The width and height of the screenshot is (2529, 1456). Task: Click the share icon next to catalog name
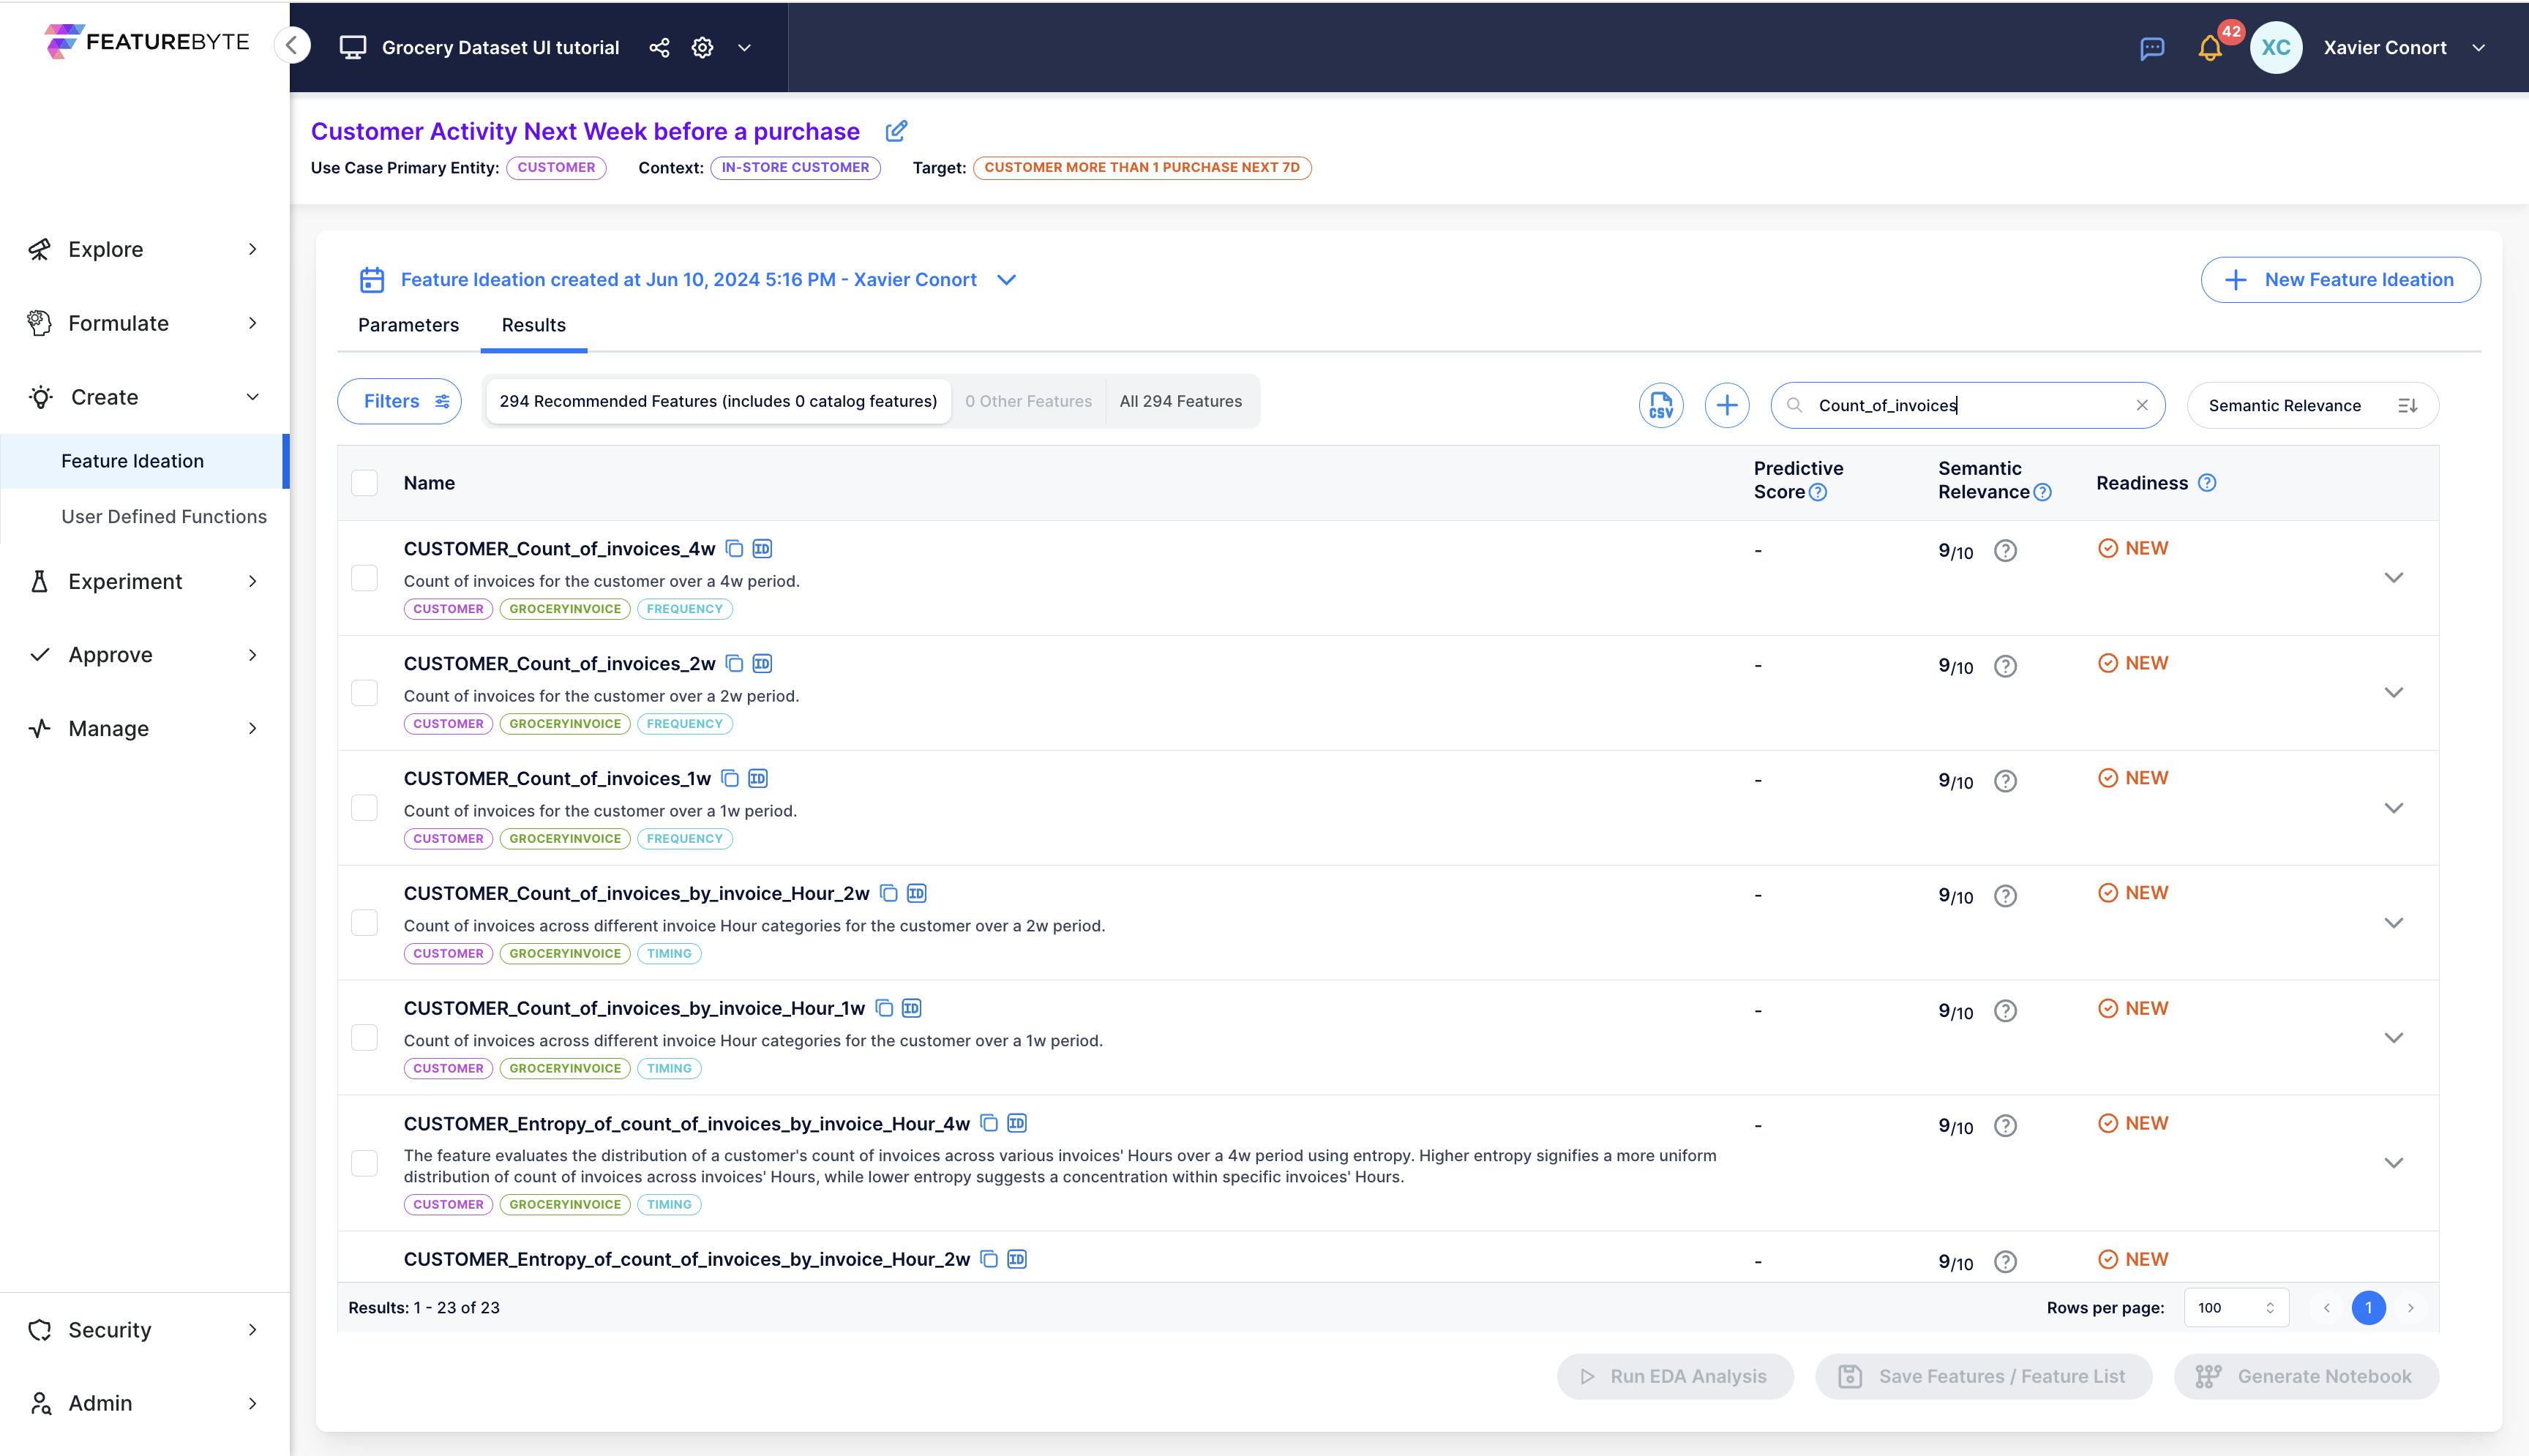click(659, 47)
